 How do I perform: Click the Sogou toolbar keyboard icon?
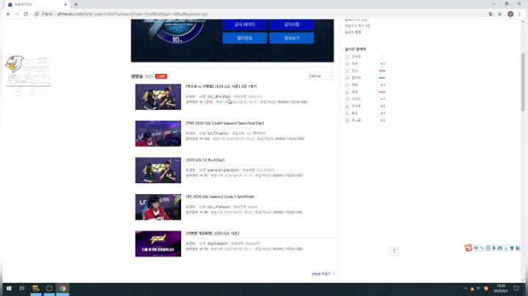[x=500, y=248]
